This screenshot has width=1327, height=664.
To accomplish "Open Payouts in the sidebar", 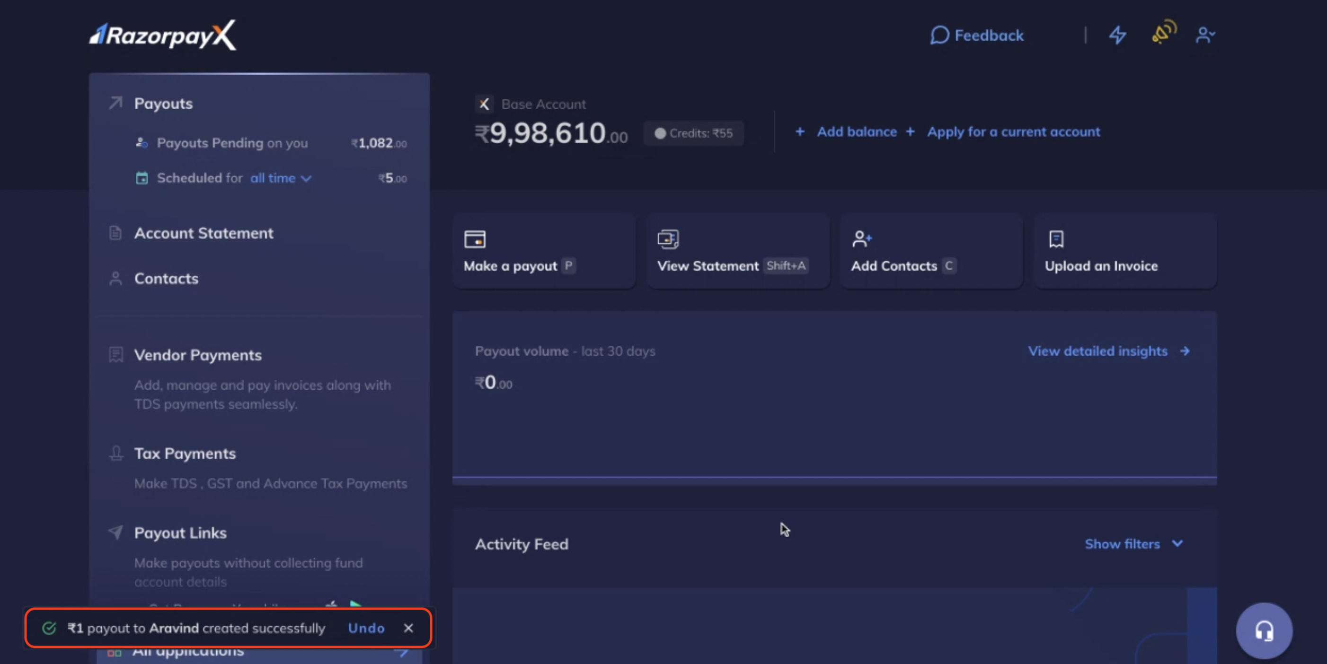I will tap(163, 104).
